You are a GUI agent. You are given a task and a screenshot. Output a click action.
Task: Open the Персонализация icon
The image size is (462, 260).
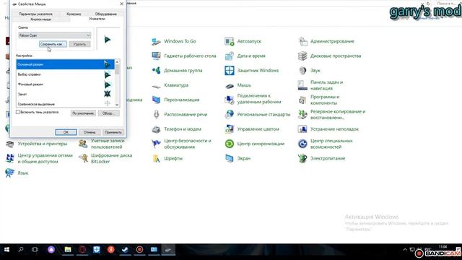click(156, 100)
